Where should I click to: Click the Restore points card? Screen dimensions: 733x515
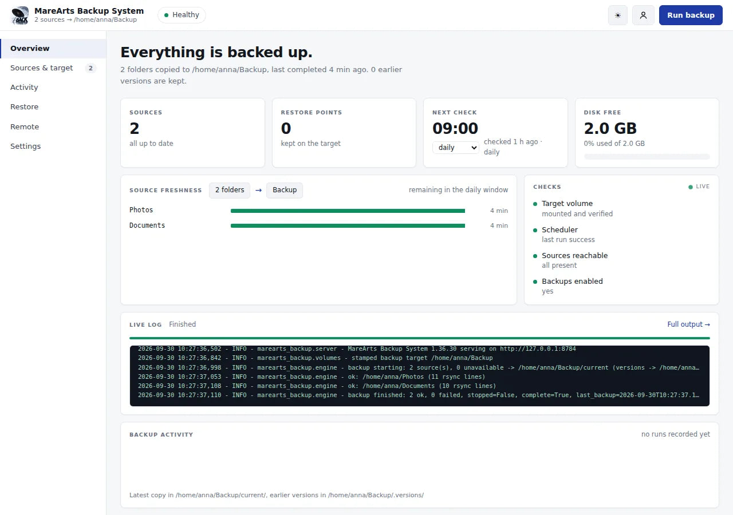(344, 133)
